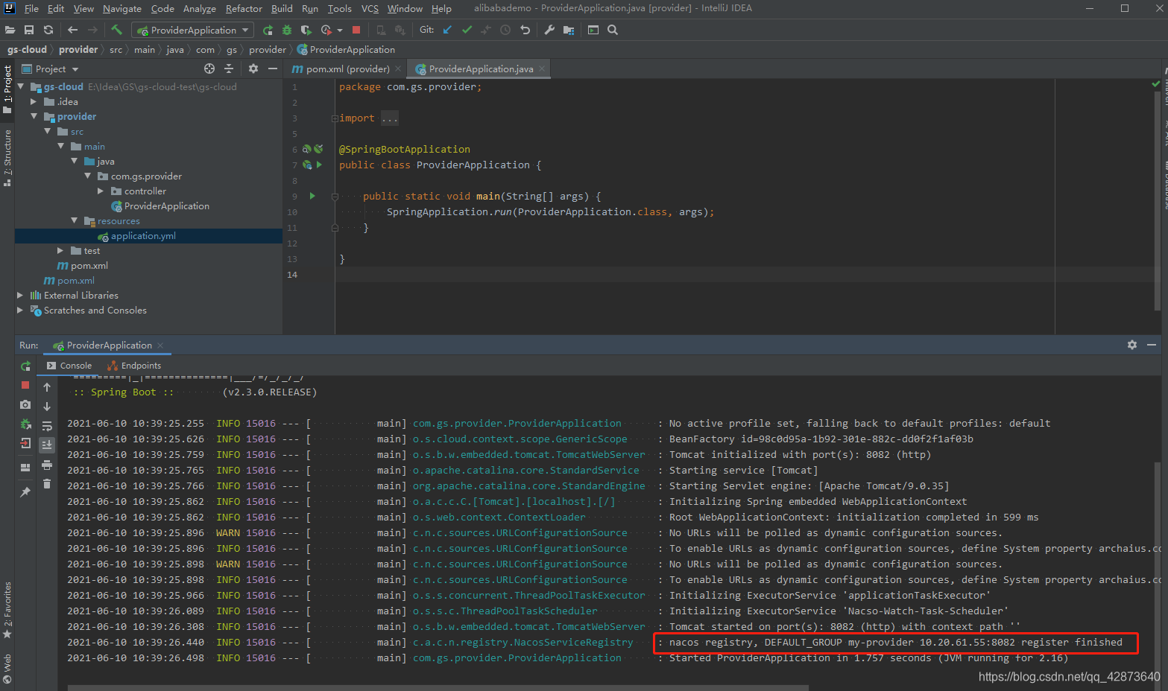Rollback changes with the undo arrow icon
The height and width of the screenshot is (691, 1168).
point(525,30)
